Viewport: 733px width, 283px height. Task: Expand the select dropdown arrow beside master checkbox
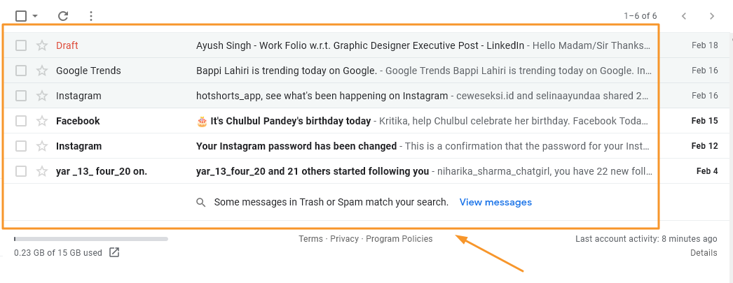coord(35,16)
